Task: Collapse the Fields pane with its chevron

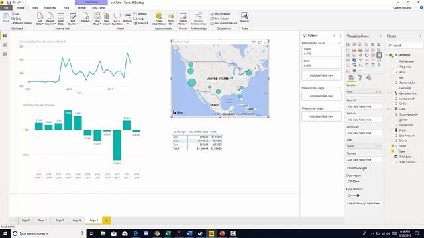Action: pos(421,36)
